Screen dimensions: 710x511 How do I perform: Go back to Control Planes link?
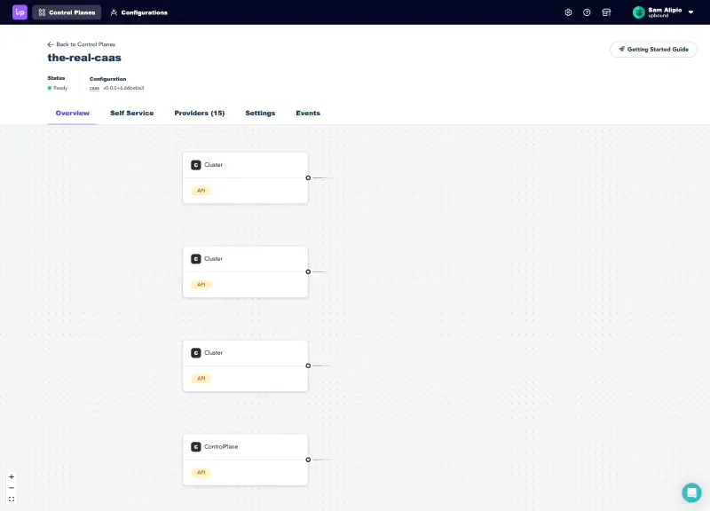point(81,43)
